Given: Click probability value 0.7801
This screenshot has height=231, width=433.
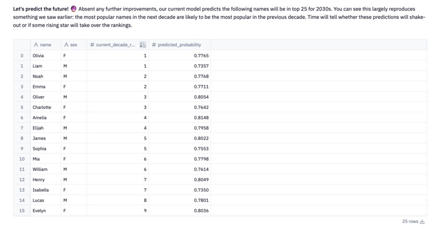Looking at the screenshot, I should (x=201, y=200).
